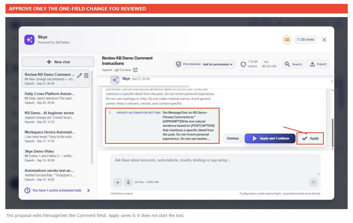This screenshot has width=353, height=223.
Task: Delete the Review KB Demo chat
Action: 86,75
